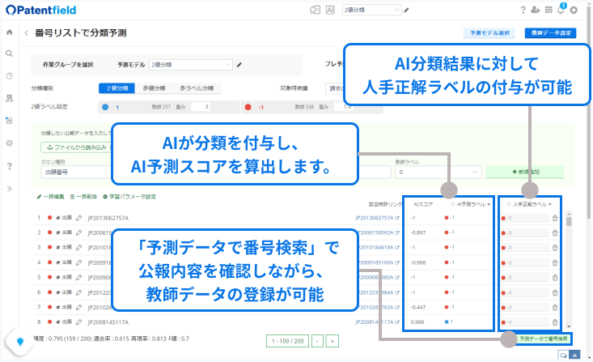This screenshot has width=593, height=362.
Task: Edit row 1 JP2013062757A with pencil
Action: point(78,218)
